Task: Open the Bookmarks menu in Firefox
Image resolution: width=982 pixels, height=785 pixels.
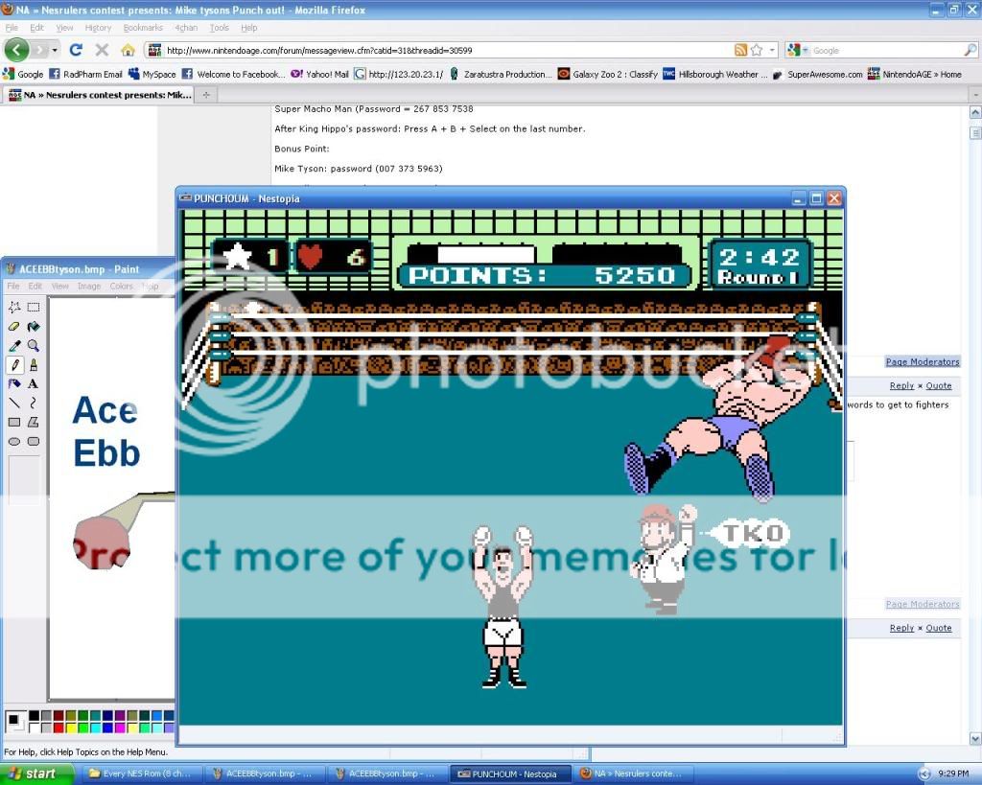Action: point(143,28)
